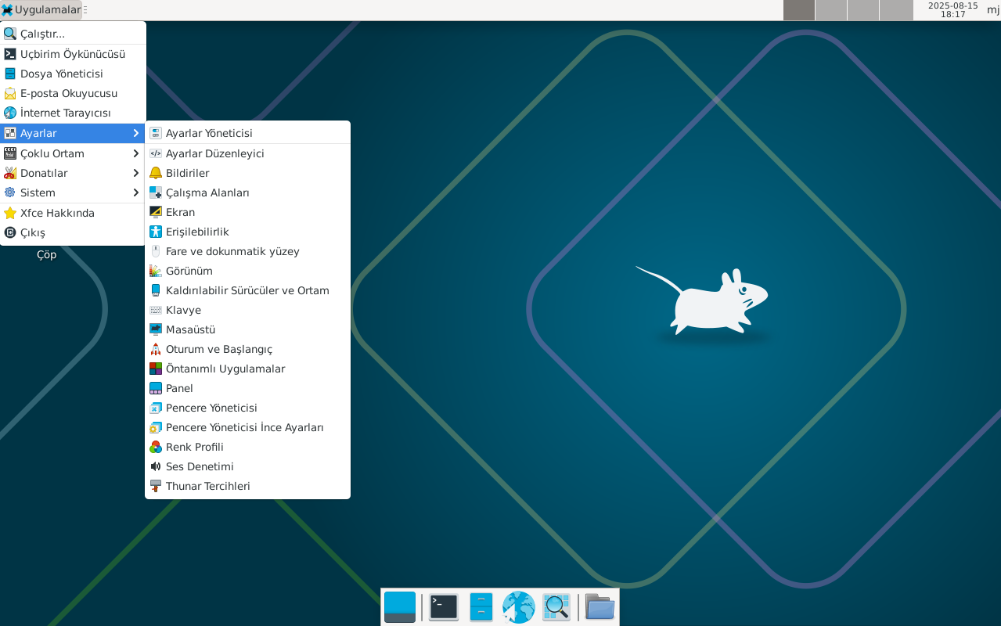Viewport: 1001px width, 626px height.
Task: Click the Öntanımlı Uygulamalar icon
Action: point(156,369)
